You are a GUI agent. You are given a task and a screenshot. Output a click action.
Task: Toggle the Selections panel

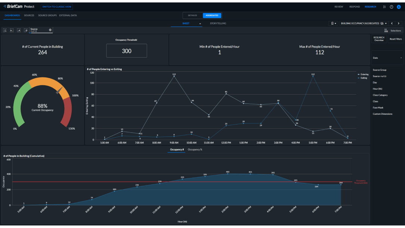393,31
